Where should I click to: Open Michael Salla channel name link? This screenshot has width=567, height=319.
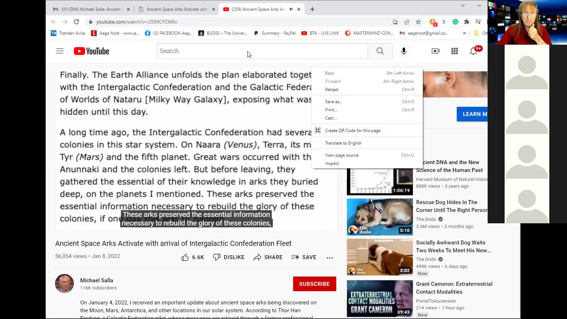[x=96, y=280]
